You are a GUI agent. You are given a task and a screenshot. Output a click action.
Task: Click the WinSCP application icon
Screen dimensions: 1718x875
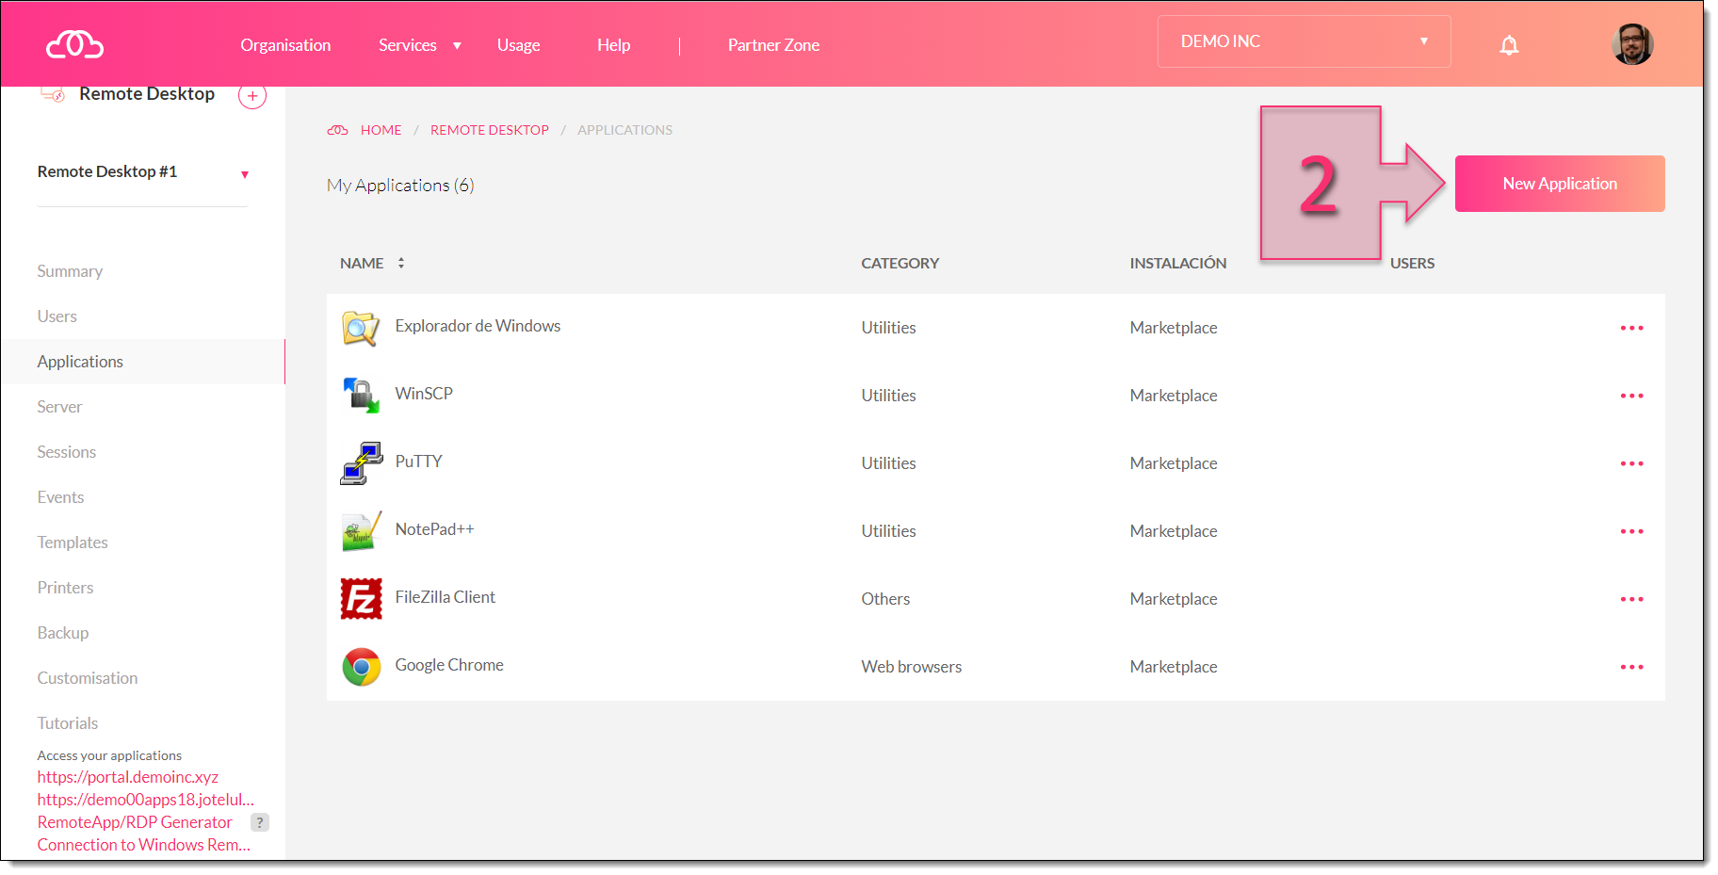(361, 396)
